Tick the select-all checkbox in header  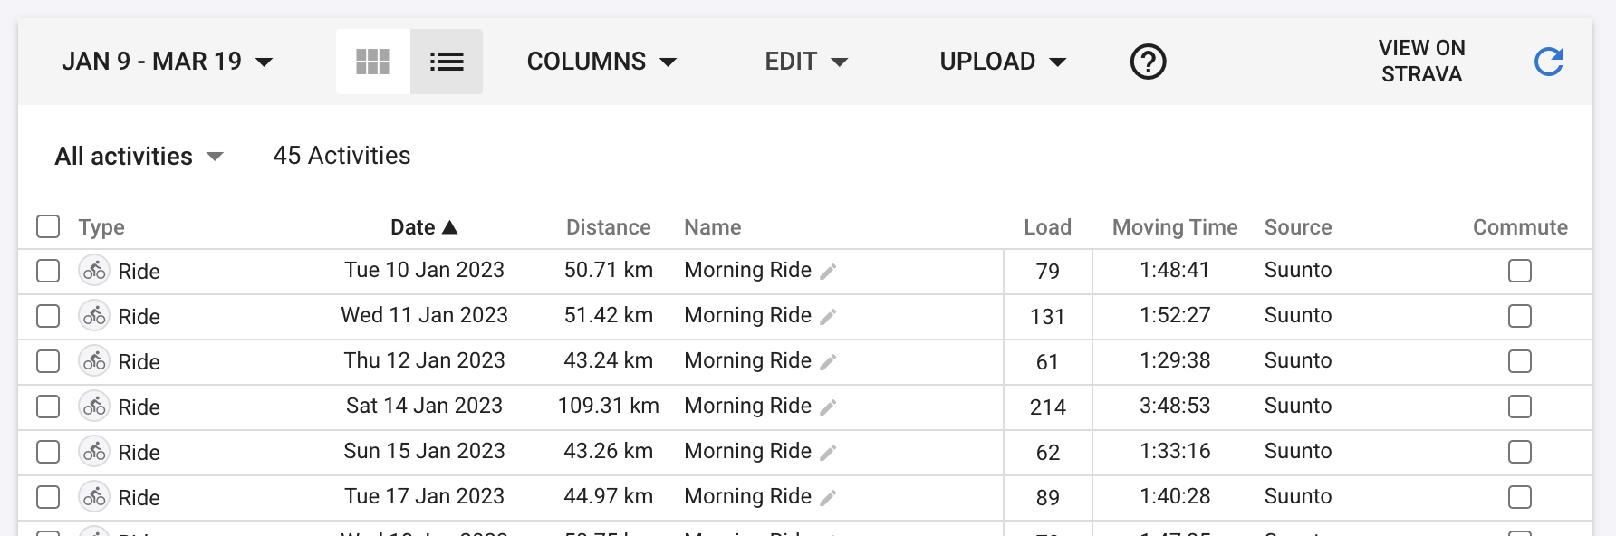(x=48, y=226)
